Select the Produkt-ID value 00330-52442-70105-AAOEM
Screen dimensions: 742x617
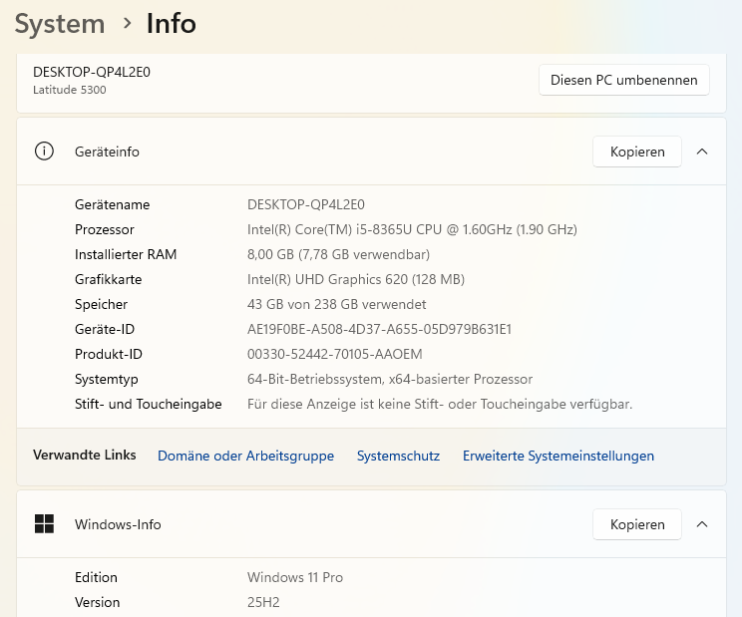334,354
